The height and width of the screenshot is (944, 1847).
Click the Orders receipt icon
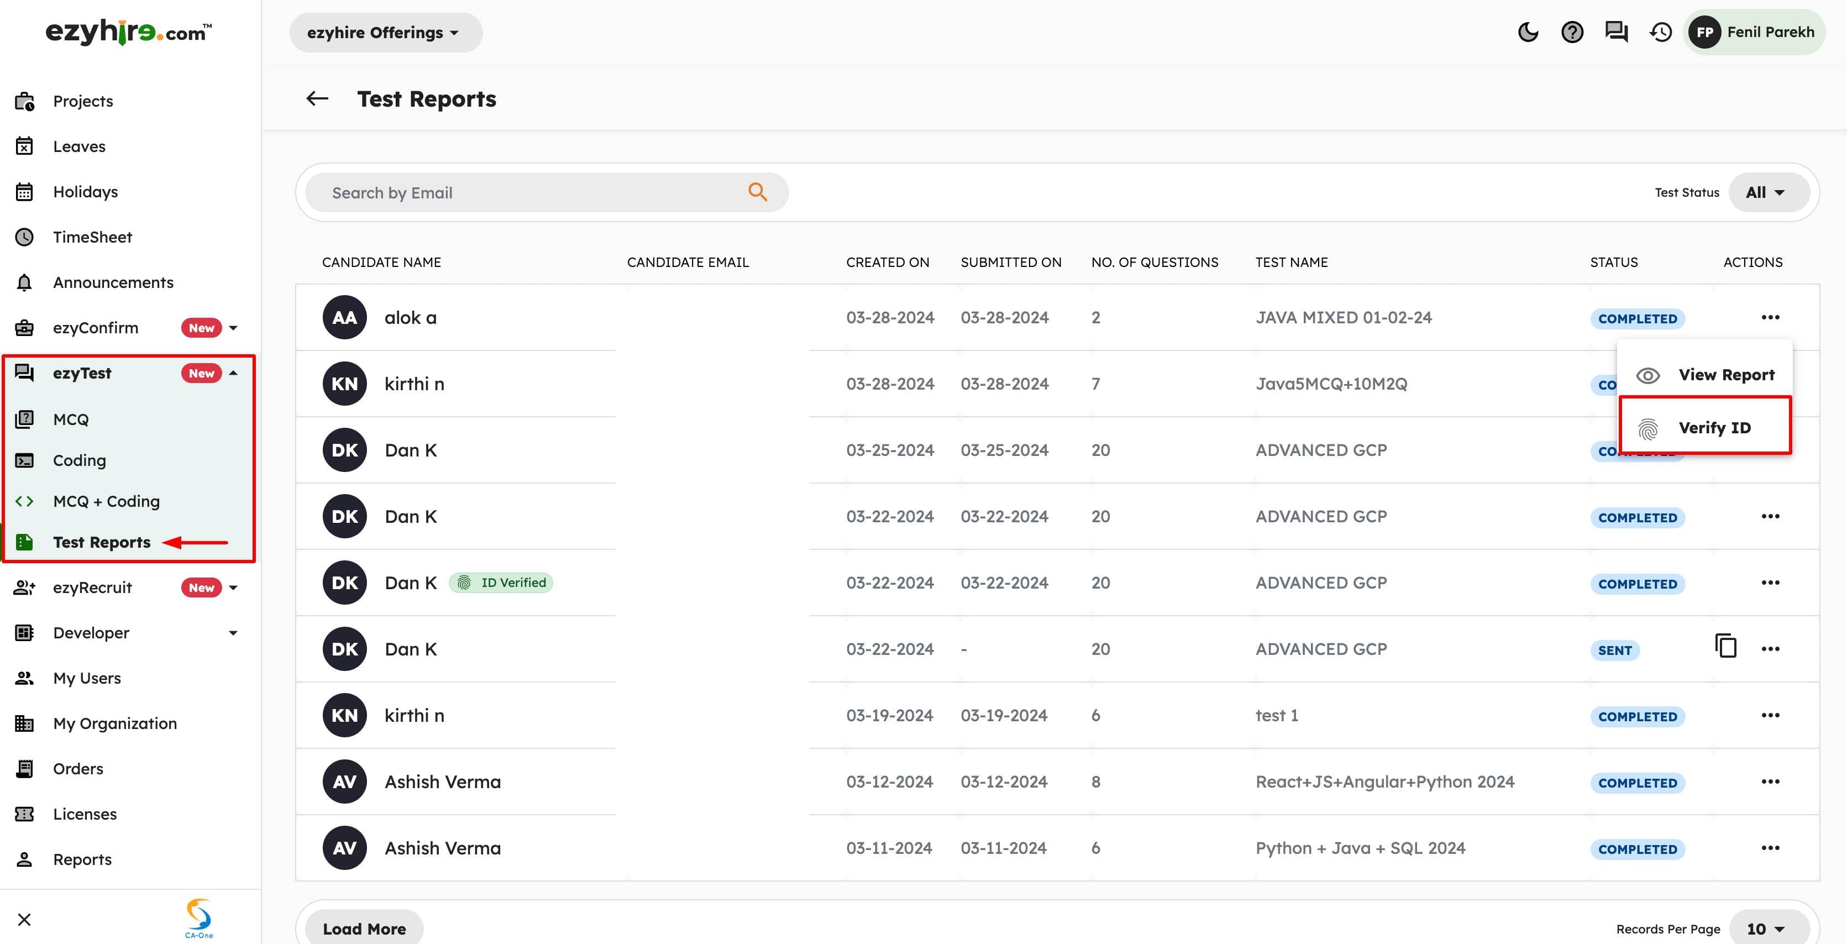pyautogui.click(x=24, y=768)
